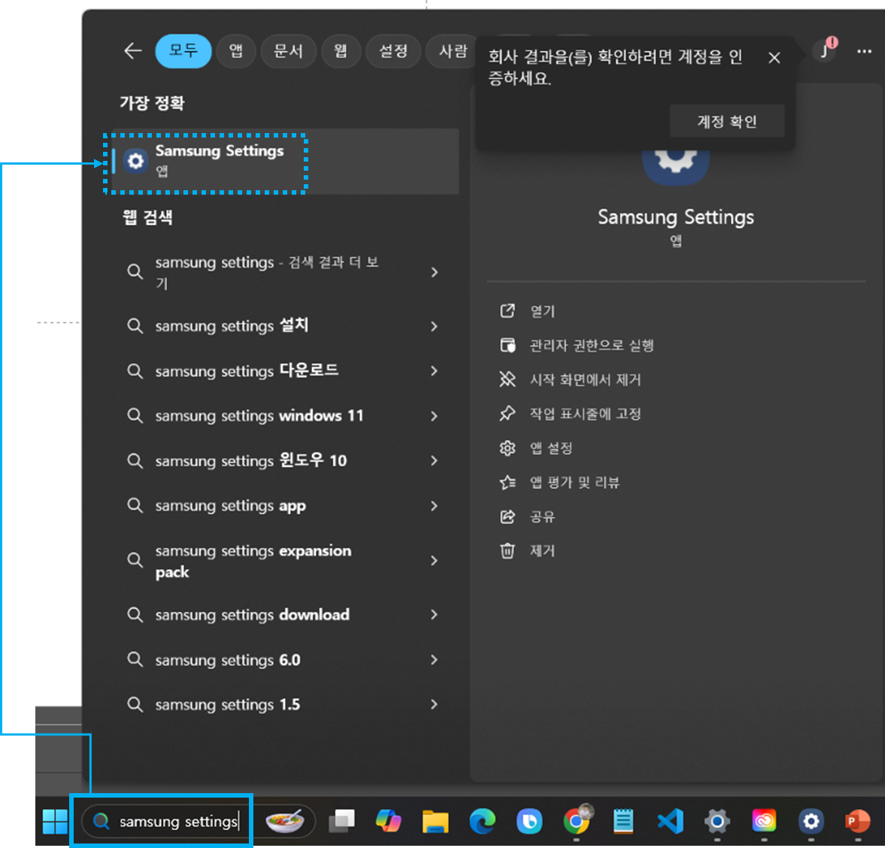Expand arrow next to 'samsung settings 1.5'

click(434, 704)
